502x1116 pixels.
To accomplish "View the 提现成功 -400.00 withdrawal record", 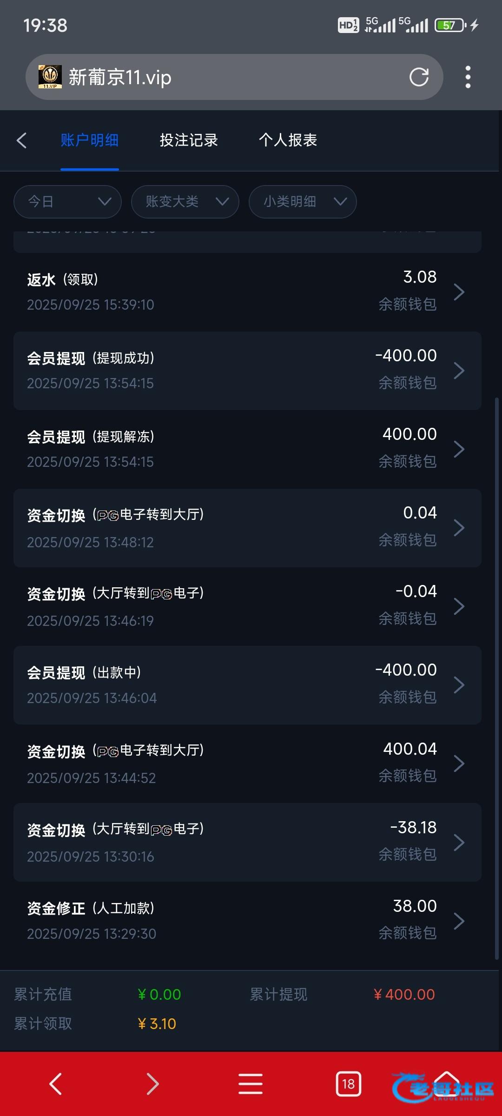I will (247, 371).
